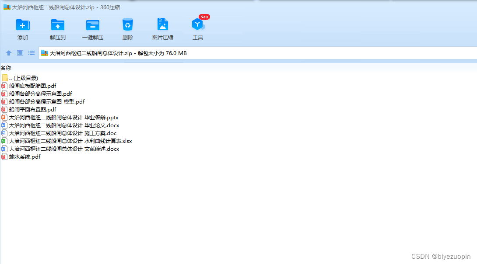
Task: Open the 图片压缩 image compression tool
Action: coord(163,29)
